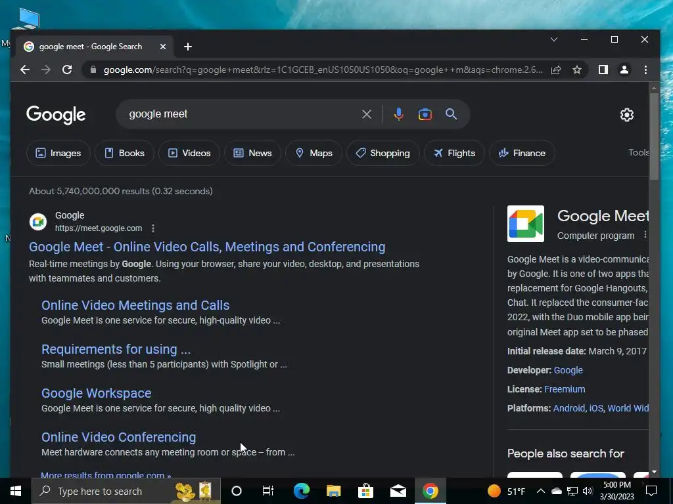Screen dimensions: 673x504
Task: Switch to Shopping results
Action: 383,153
